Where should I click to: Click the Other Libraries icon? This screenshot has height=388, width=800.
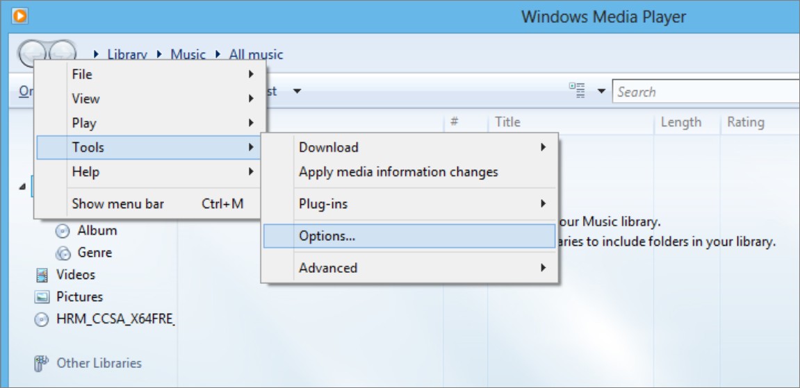coord(41,364)
